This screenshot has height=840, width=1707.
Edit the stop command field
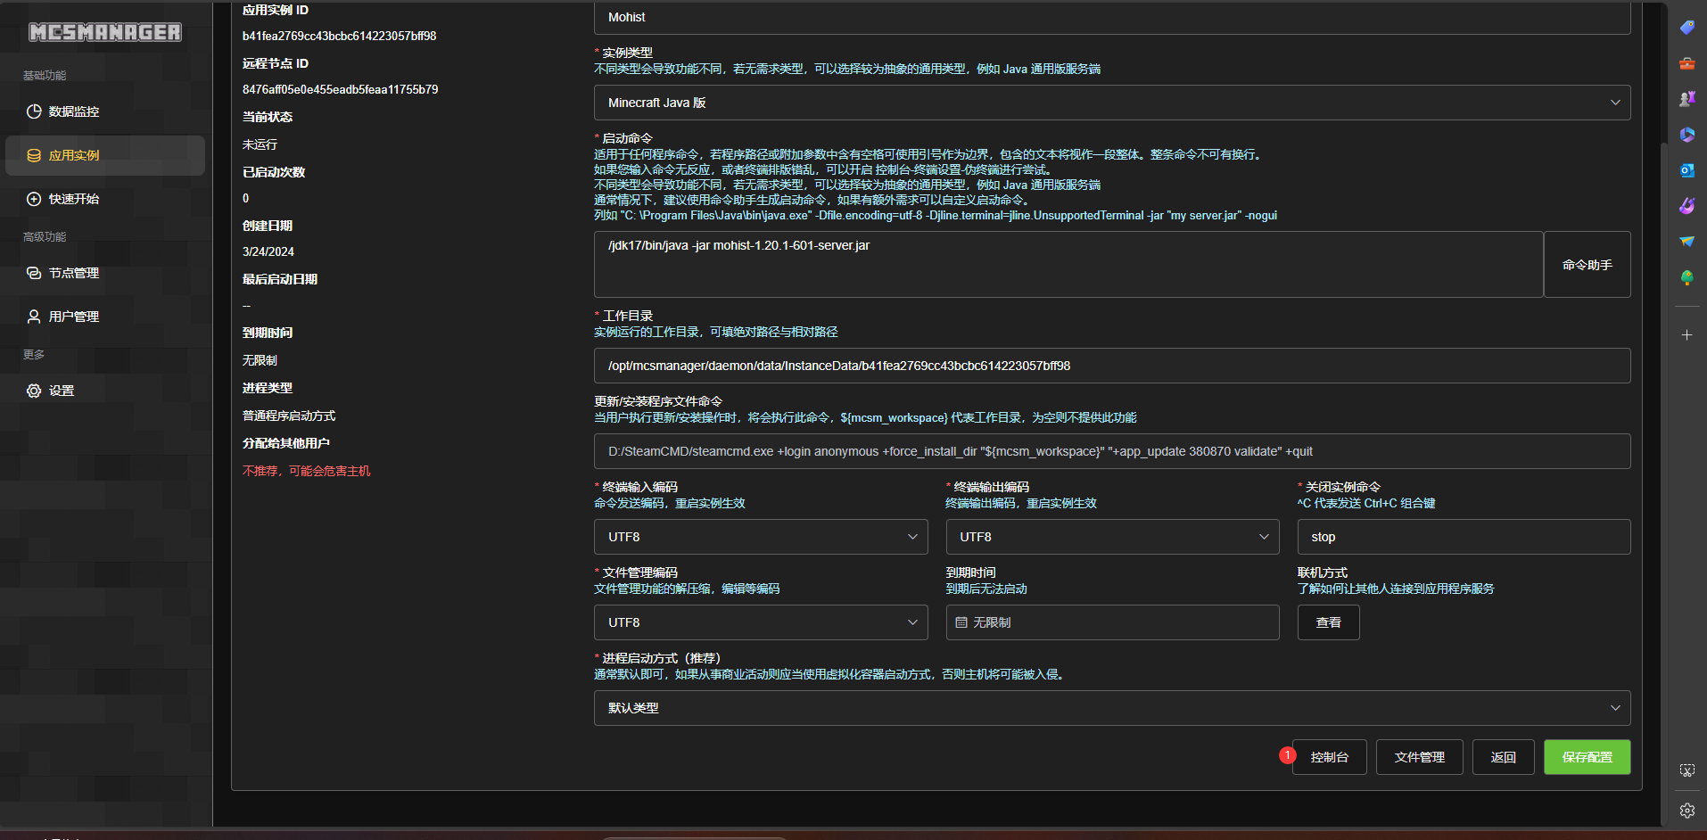pyautogui.click(x=1464, y=537)
